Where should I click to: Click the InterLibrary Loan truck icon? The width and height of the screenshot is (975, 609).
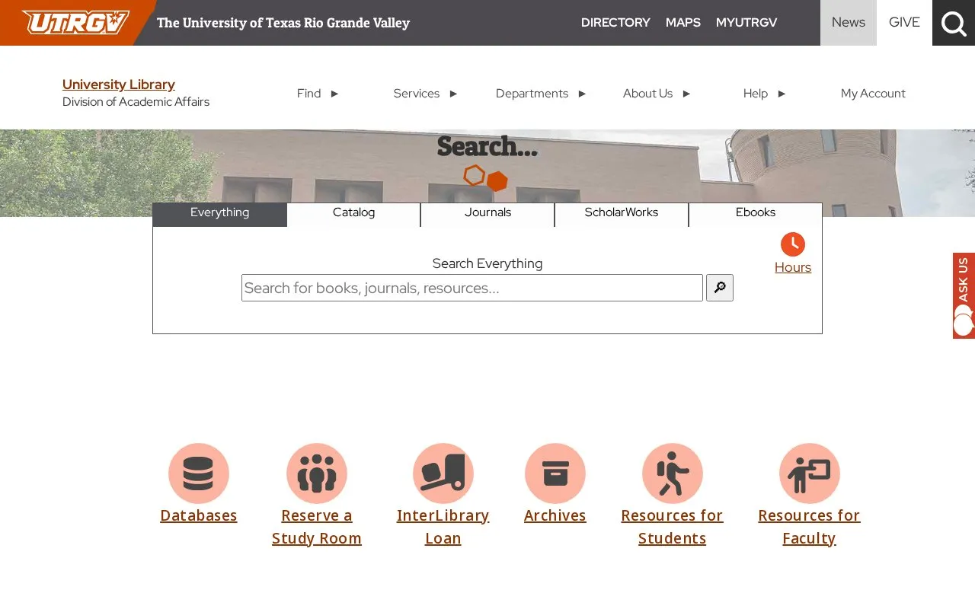[443, 473]
